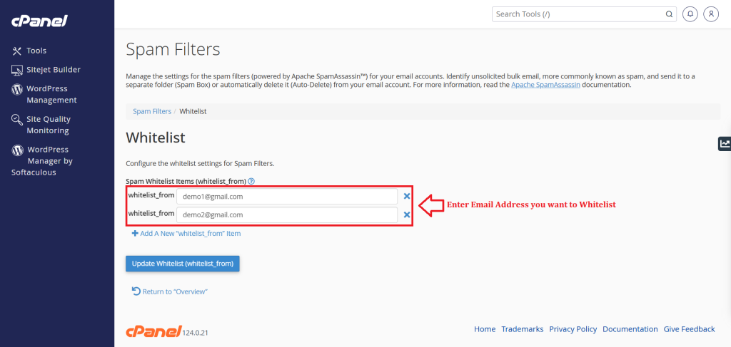
Task: Click the Spam Filters page heading
Action: pyautogui.click(x=173, y=49)
